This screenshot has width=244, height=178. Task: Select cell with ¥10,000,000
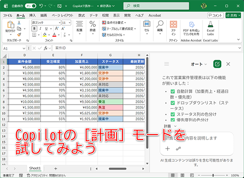tap(24, 102)
